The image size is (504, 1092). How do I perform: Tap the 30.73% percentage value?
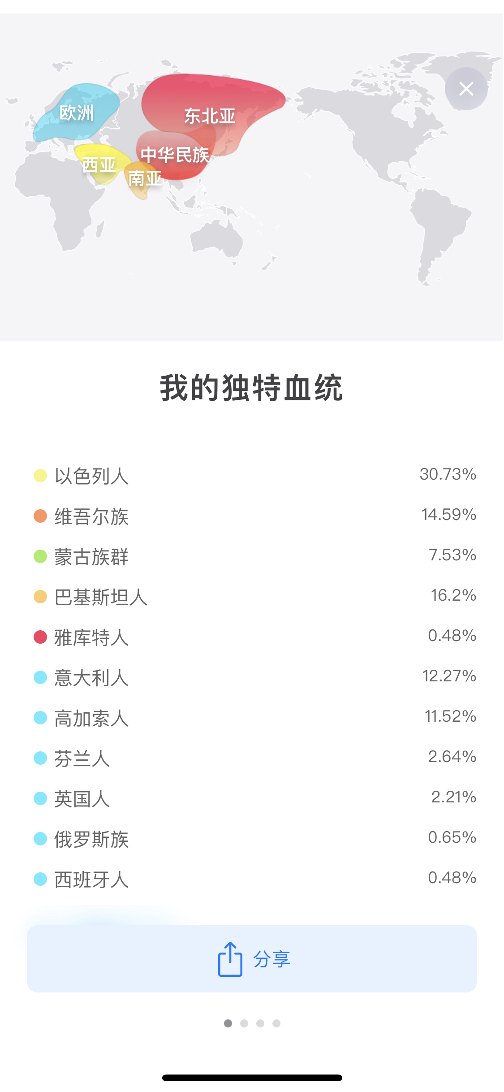448,474
